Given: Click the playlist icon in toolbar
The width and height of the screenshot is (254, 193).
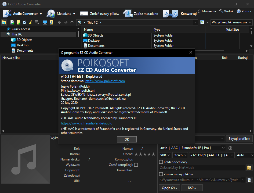Looking at the screenshot, I should 37,22.
